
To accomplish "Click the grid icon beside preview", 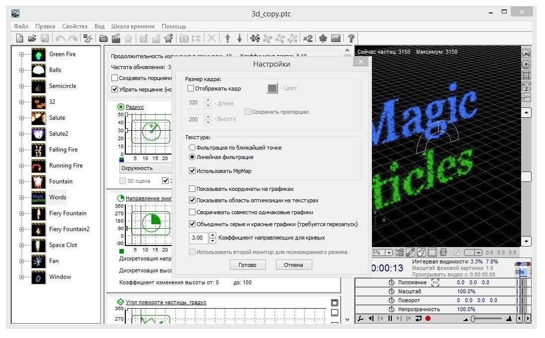I will (x=527, y=75).
